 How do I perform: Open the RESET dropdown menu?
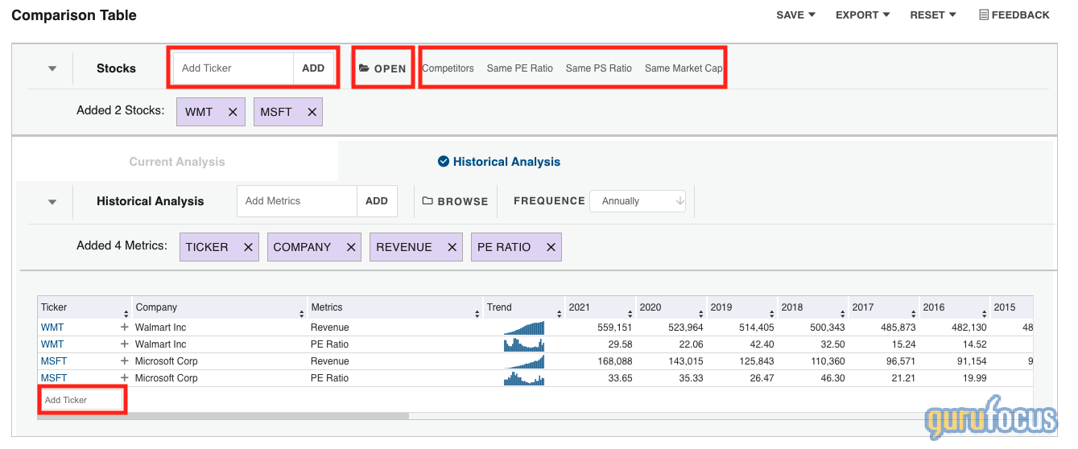pos(933,14)
